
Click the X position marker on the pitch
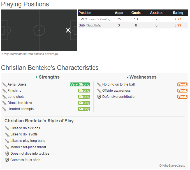pyautogui.click(x=68, y=30)
